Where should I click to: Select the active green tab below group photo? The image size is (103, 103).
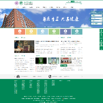point(64,66)
